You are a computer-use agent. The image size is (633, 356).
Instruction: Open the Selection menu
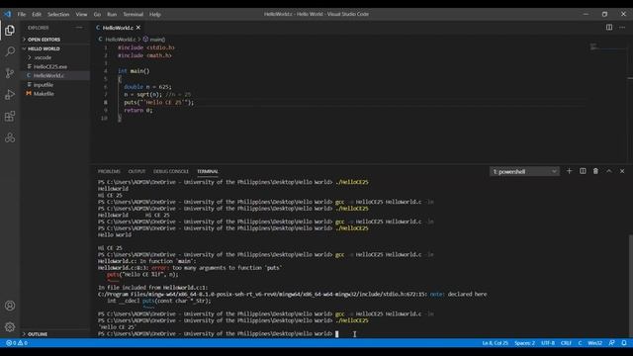coord(58,14)
